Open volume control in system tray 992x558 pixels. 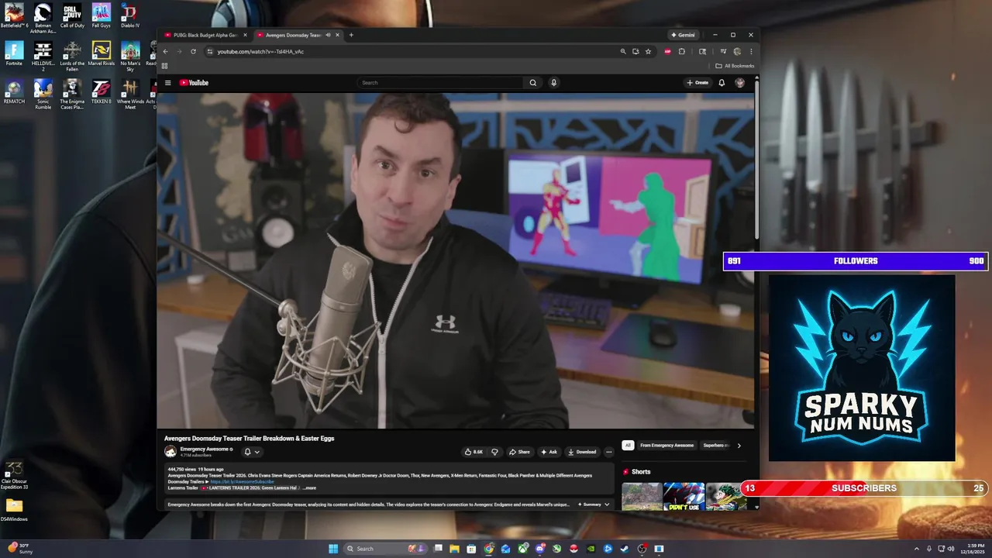click(x=950, y=549)
